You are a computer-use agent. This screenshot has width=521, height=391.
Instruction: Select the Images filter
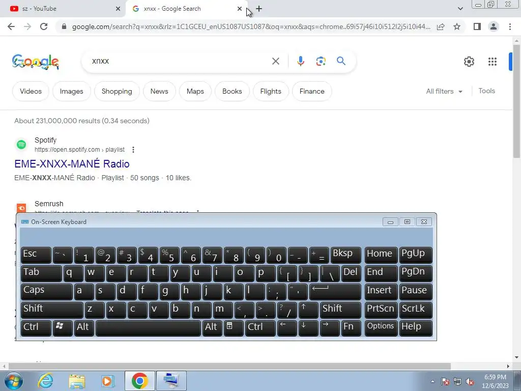(x=71, y=91)
